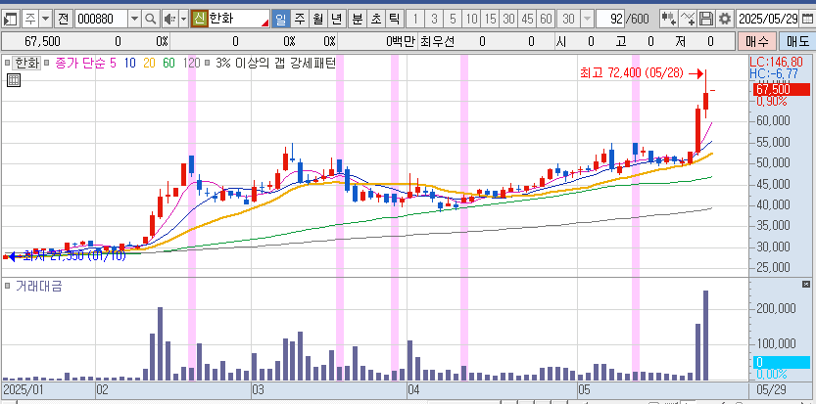Choose the 1 interval button
This screenshot has width=816, height=404.
[x=415, y=20]
